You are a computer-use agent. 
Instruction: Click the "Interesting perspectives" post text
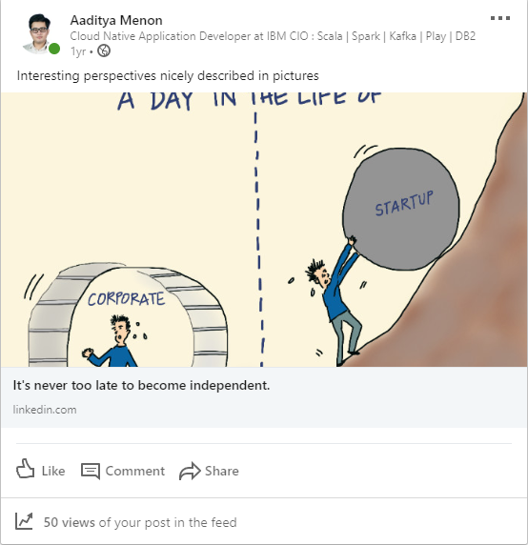coord(168,76)
